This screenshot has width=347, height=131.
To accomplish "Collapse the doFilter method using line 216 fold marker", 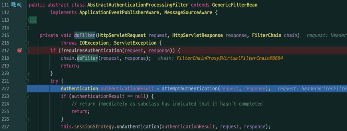I will click(x=27, y=43).
